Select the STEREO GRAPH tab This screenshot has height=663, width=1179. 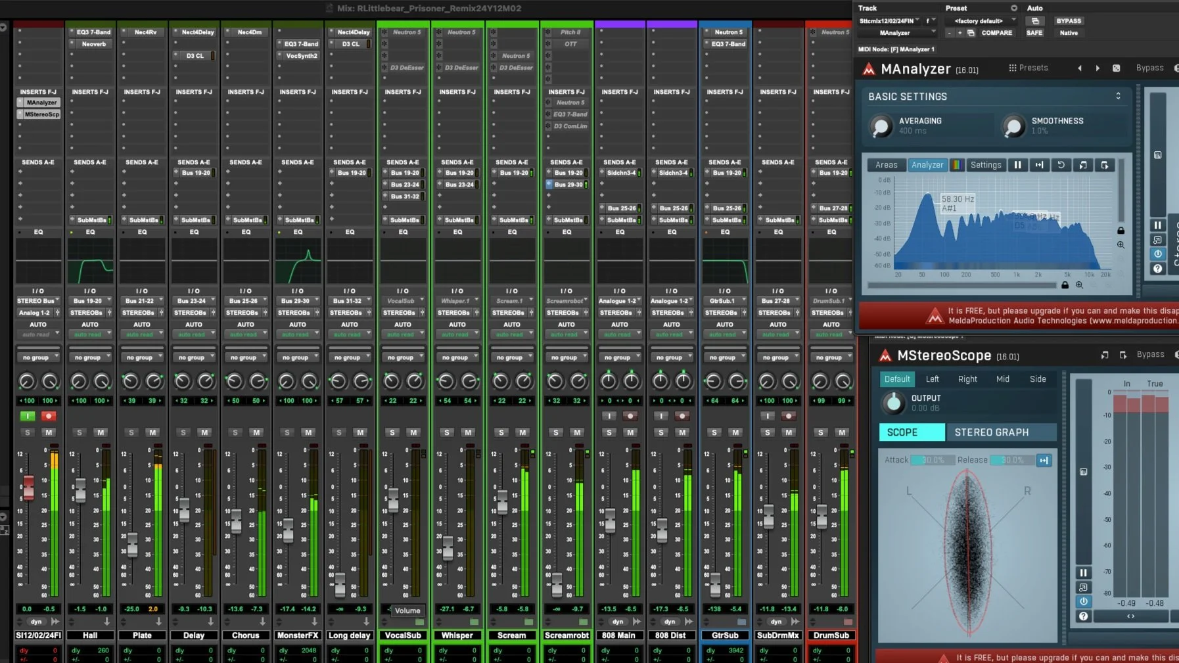(x=1001, y=432)
